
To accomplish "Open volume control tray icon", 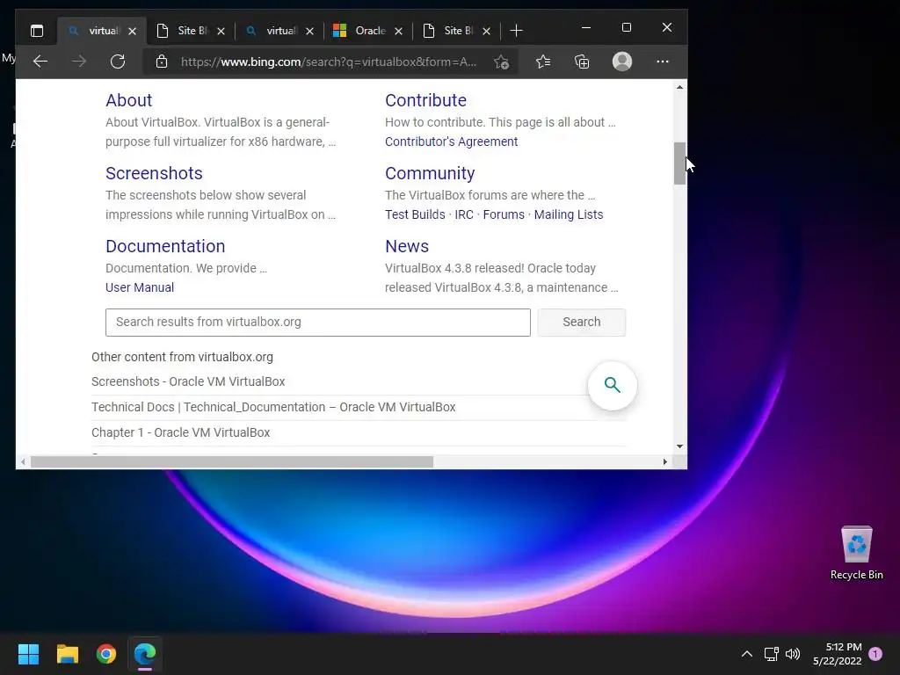I will coord(793,654).
